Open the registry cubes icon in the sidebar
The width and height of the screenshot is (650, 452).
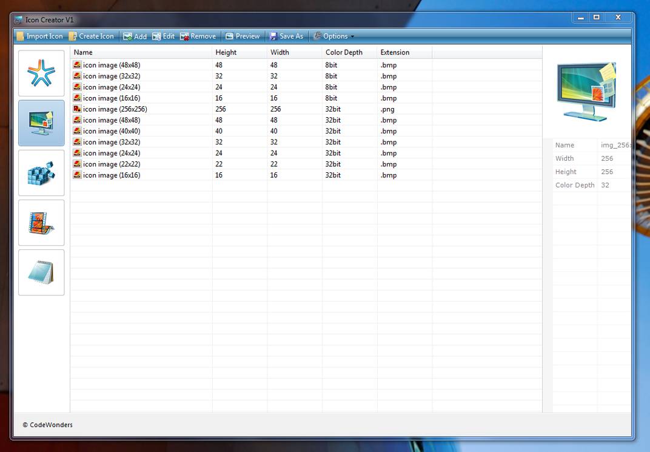[x=41, y=172]
